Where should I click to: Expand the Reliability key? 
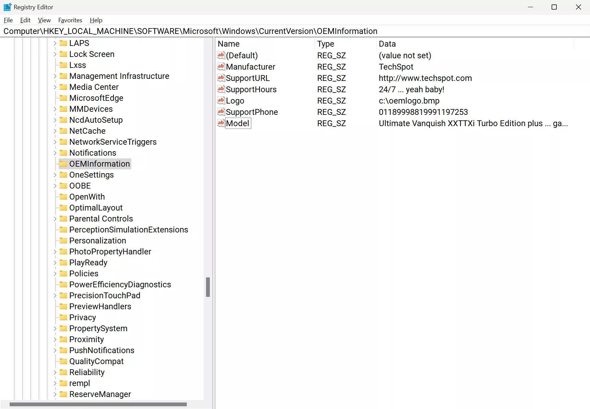[55, 372]
